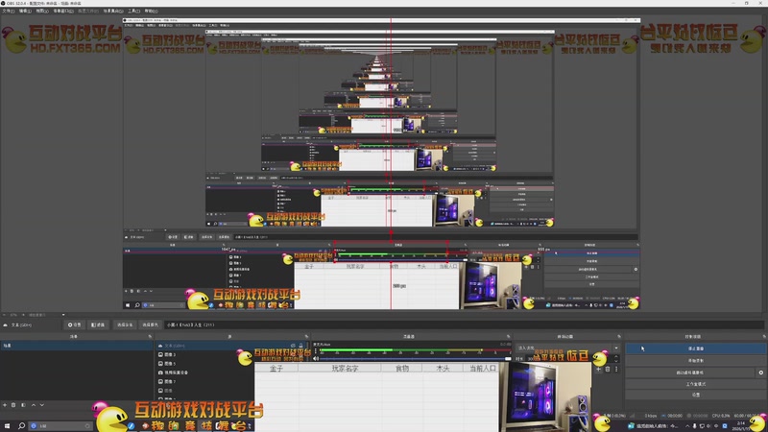Open the 帮助 menu
This screenshot has height=432, width=768.
coord(151,11)
